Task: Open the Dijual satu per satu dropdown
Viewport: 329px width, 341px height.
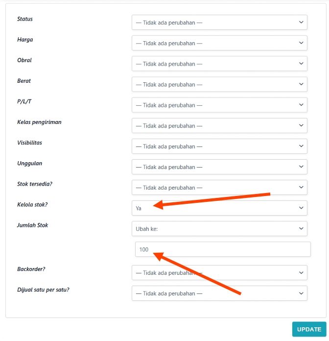Action: pos(219,293)
